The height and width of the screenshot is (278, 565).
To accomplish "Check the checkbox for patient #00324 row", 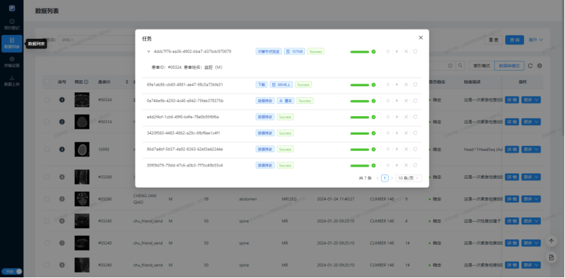I will point(47,100).
